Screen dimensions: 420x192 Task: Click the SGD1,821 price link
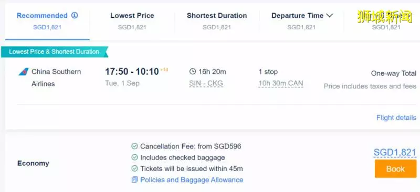click(x=395, y=152)
